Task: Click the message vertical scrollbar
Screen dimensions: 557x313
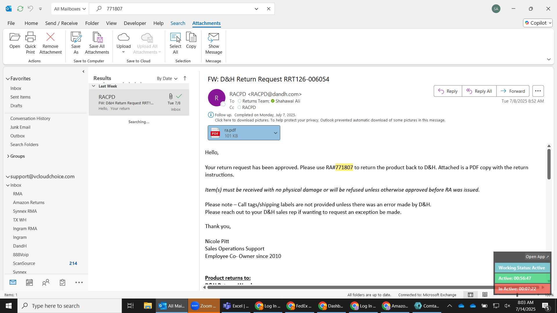Action: (549, 164)
